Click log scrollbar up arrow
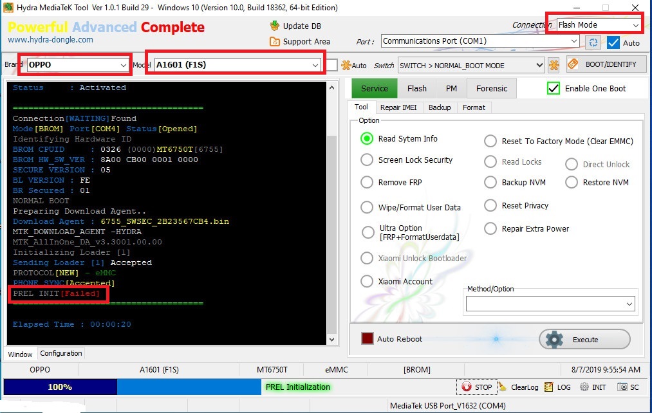The height and width of the screenshot is (413, 652). point(331,87)
